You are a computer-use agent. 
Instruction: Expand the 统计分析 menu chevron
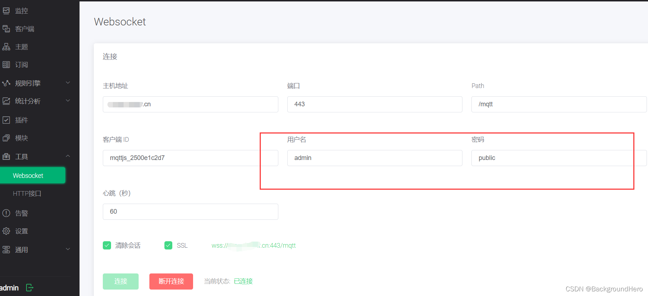[68, 101]
